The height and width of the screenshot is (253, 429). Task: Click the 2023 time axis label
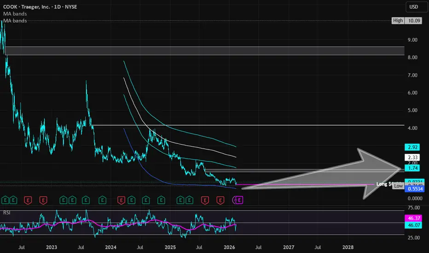[52, 247]
